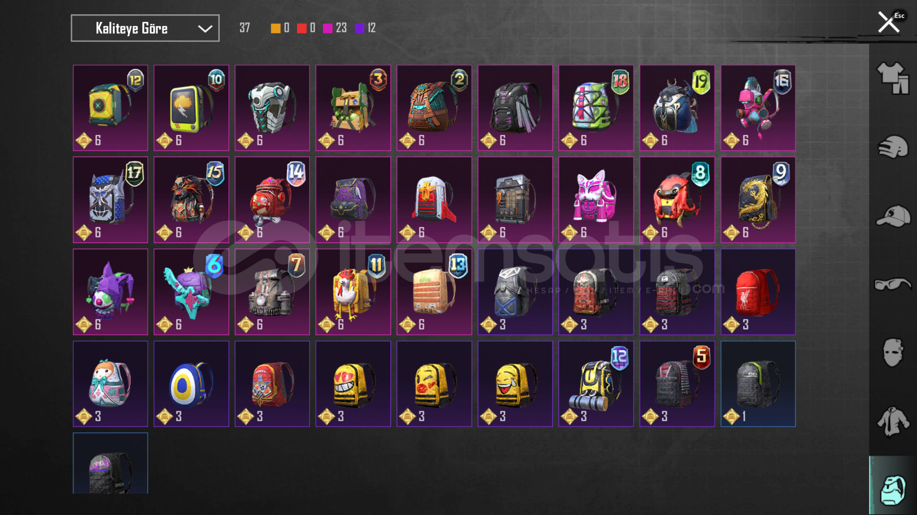Close the inventory with the X icon
917x515 pixels.
pos(888,22)
